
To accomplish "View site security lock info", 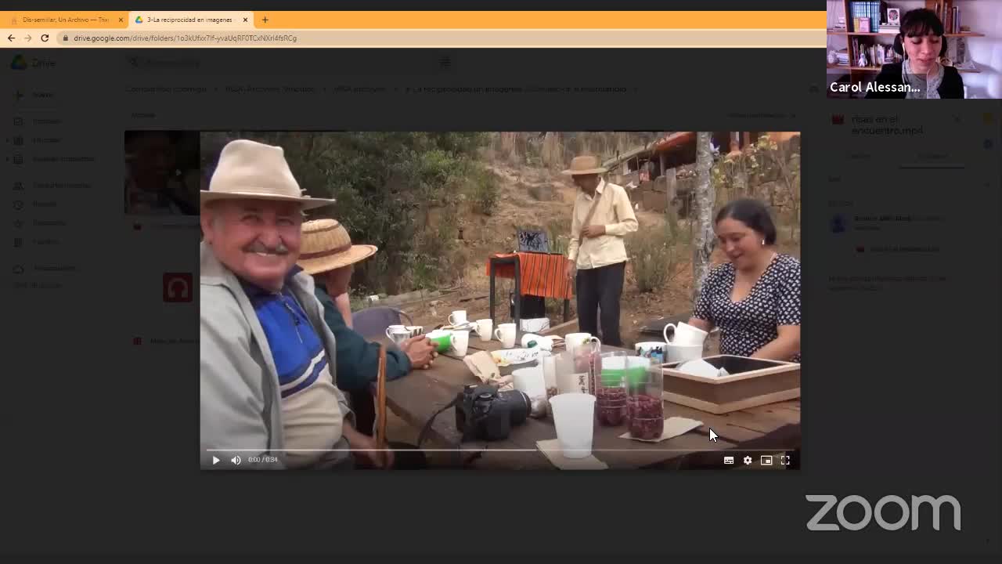I will click(x=66, y=38).
